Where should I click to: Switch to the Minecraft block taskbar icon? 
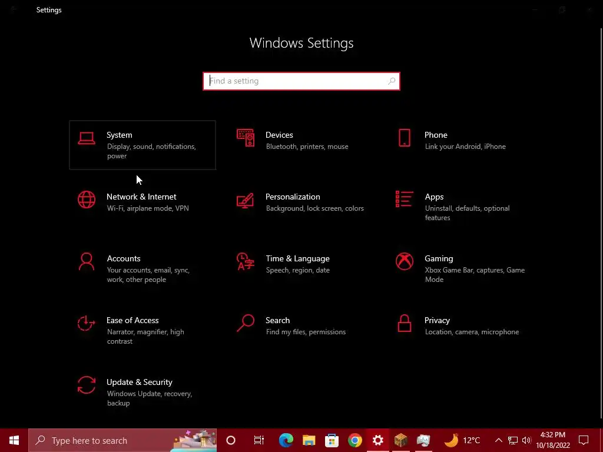point(400,440)
